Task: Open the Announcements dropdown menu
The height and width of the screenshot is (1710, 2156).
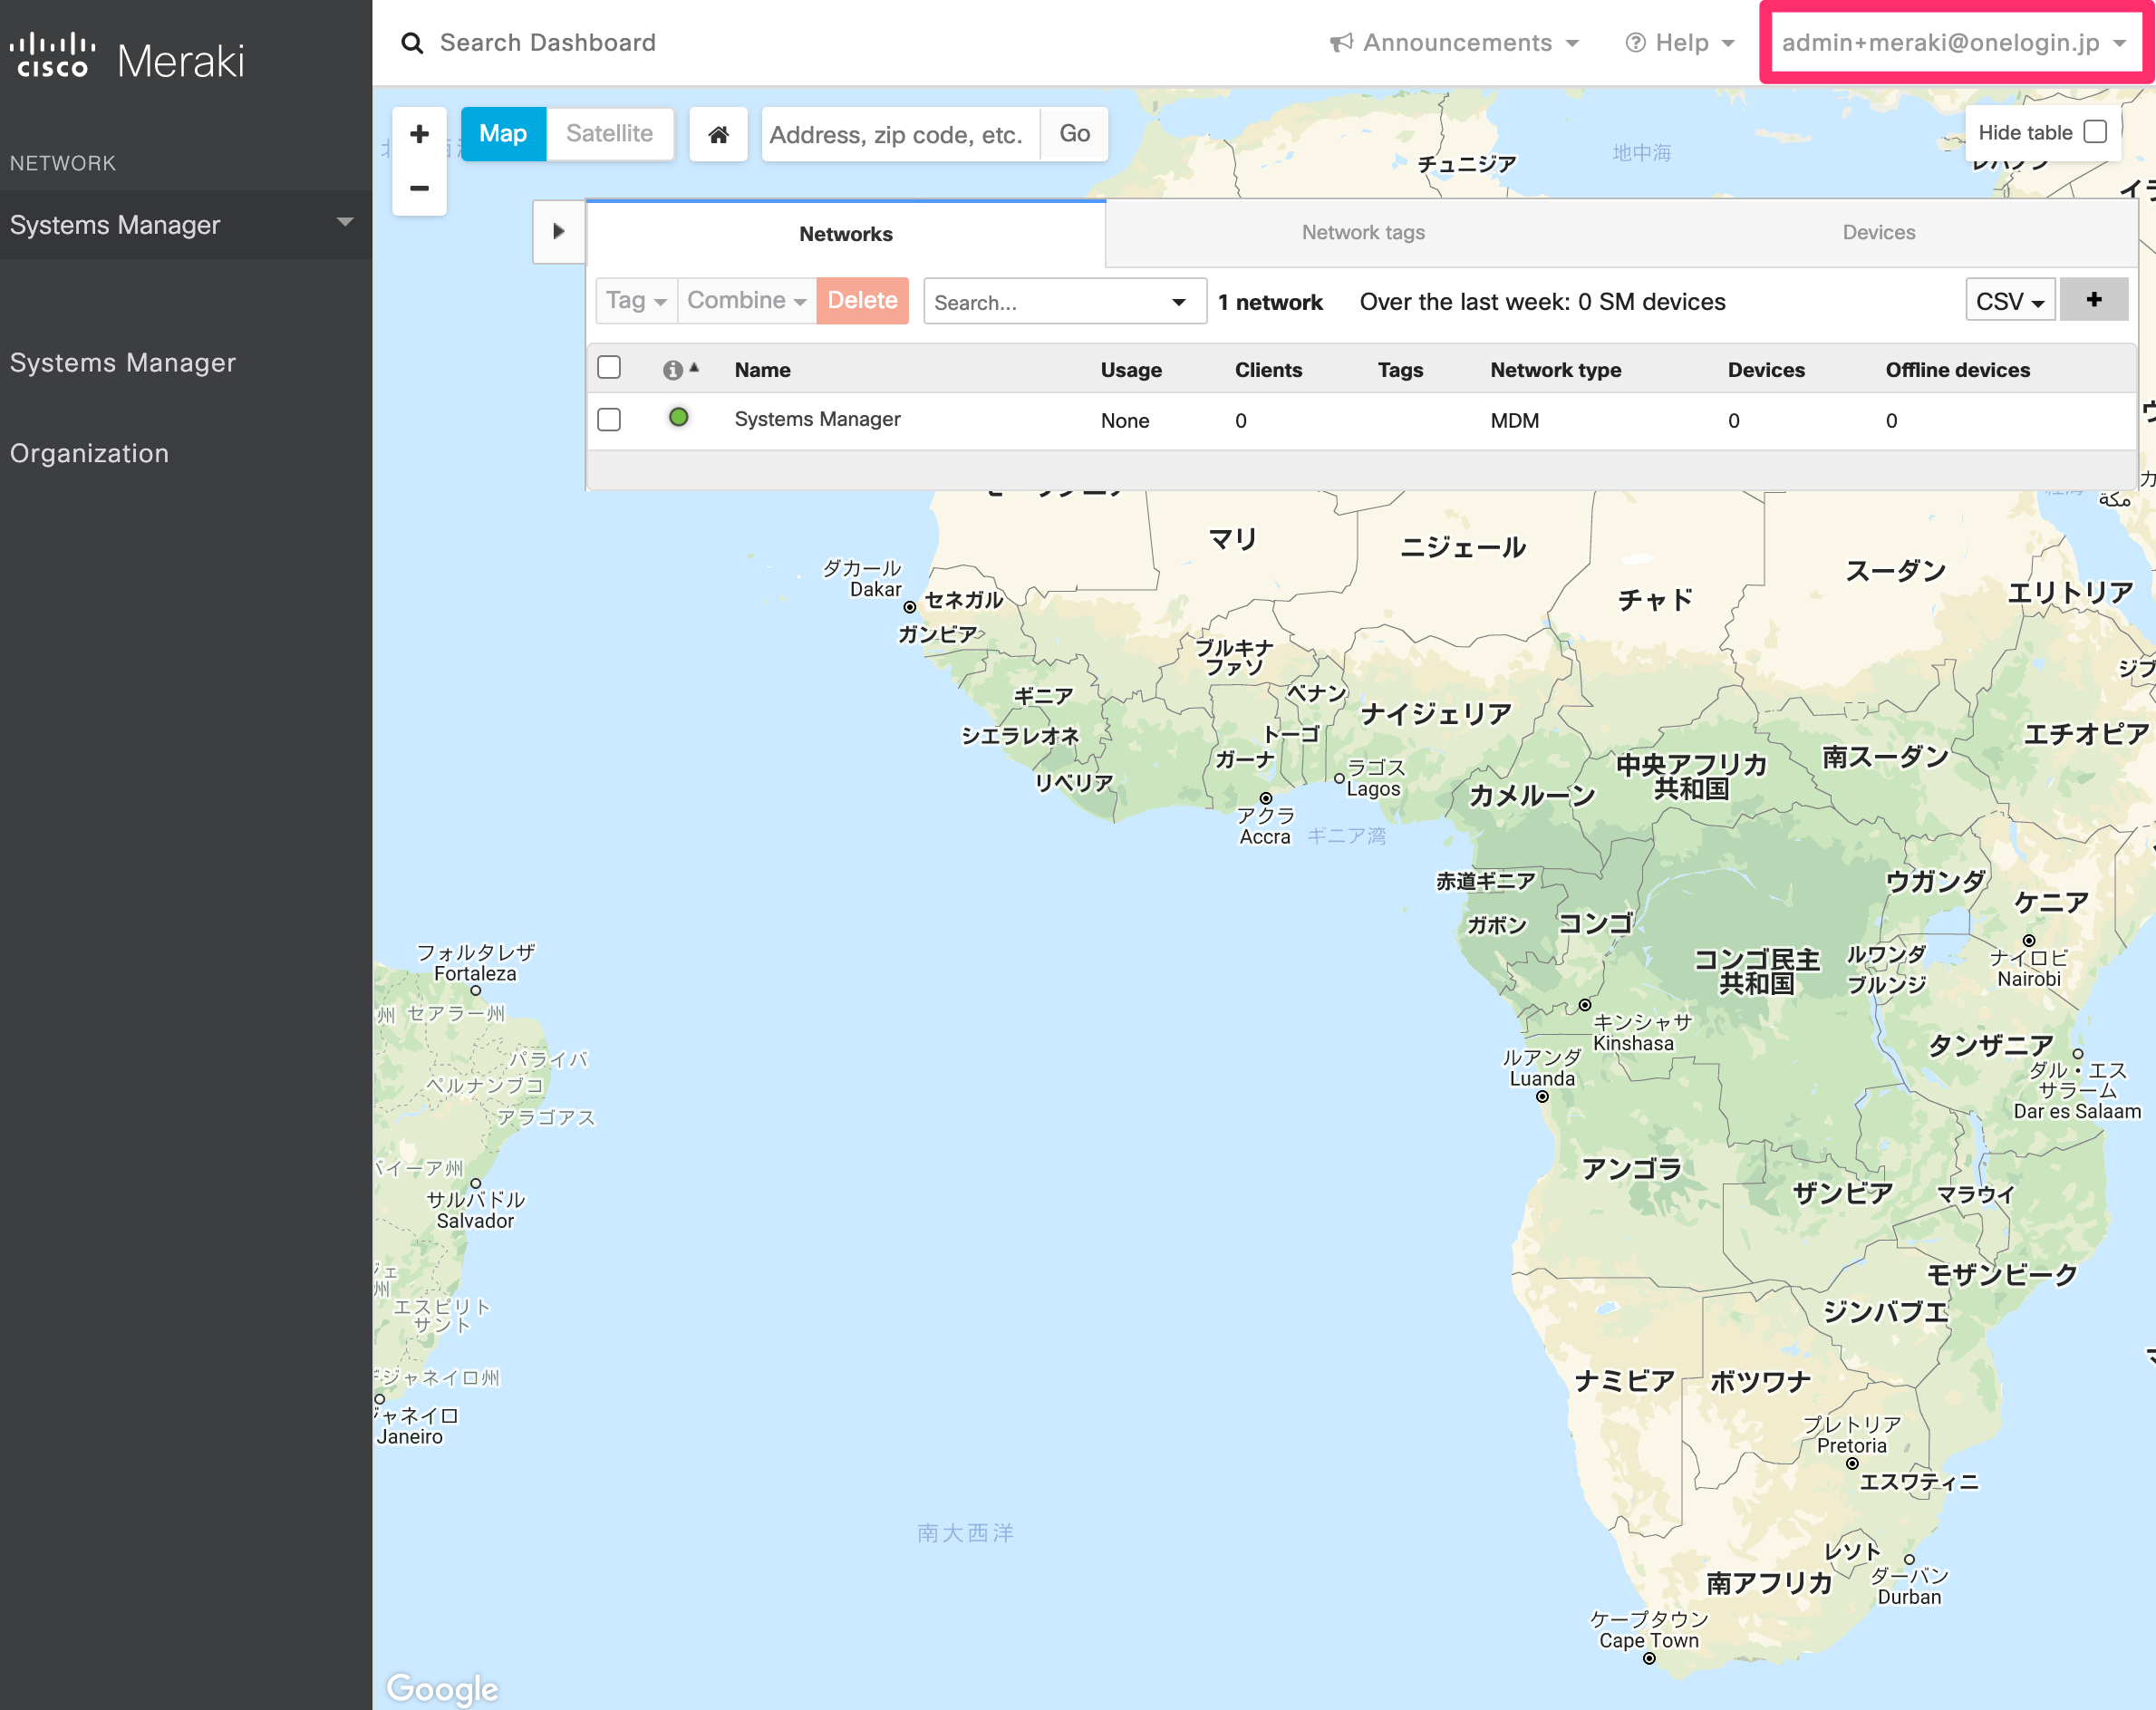Action: 1454,43
